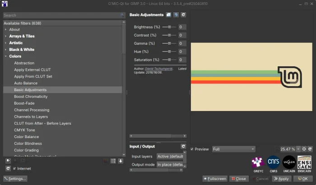Reset Input / Output settings to defaults

coord(183,146)
